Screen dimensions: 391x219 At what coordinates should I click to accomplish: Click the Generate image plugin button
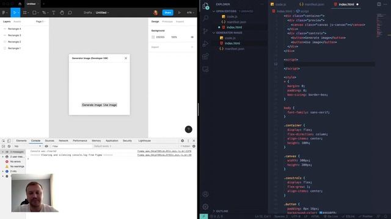[92, 105]
